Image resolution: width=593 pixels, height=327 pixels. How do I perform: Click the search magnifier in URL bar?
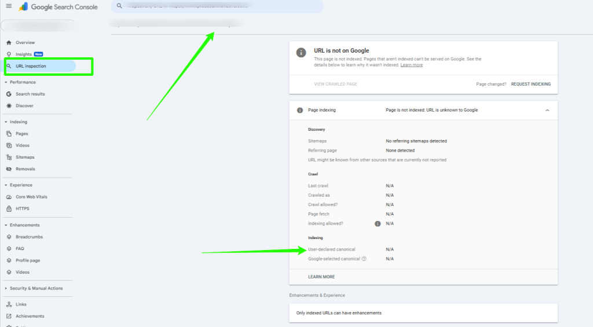[x=119, y=6]
